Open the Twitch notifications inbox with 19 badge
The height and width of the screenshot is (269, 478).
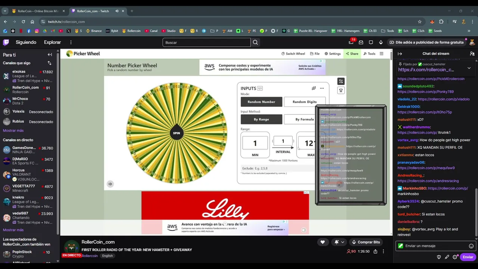point(351,42)
